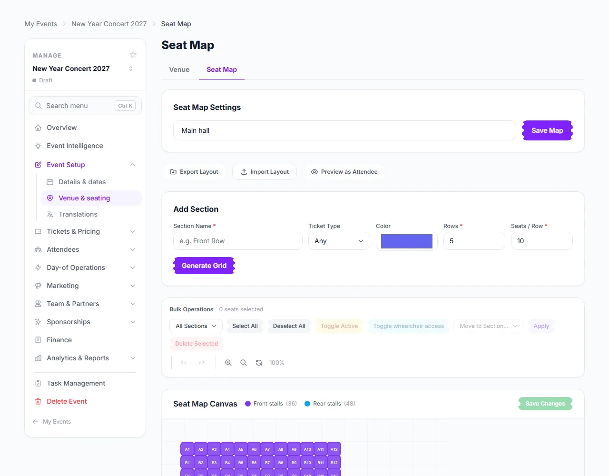Open the Move to Section dropdown
Viewport: 609px width, 476px height.
489,326
